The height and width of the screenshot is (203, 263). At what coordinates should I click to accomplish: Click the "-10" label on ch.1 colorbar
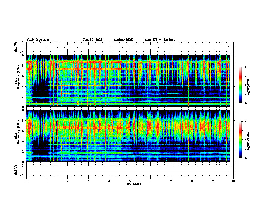245,103
